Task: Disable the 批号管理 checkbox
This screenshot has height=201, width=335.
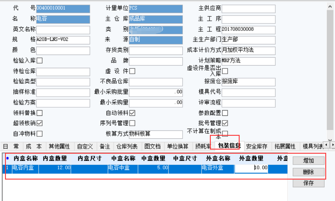Action: pyautogui.click(x=225, y=123)
